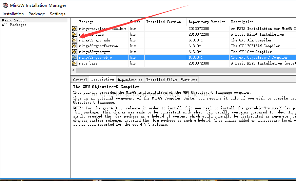The width and height of the screenshot is (296, 181).
Task: Sort by the Package column header
Action: (103, 22)
